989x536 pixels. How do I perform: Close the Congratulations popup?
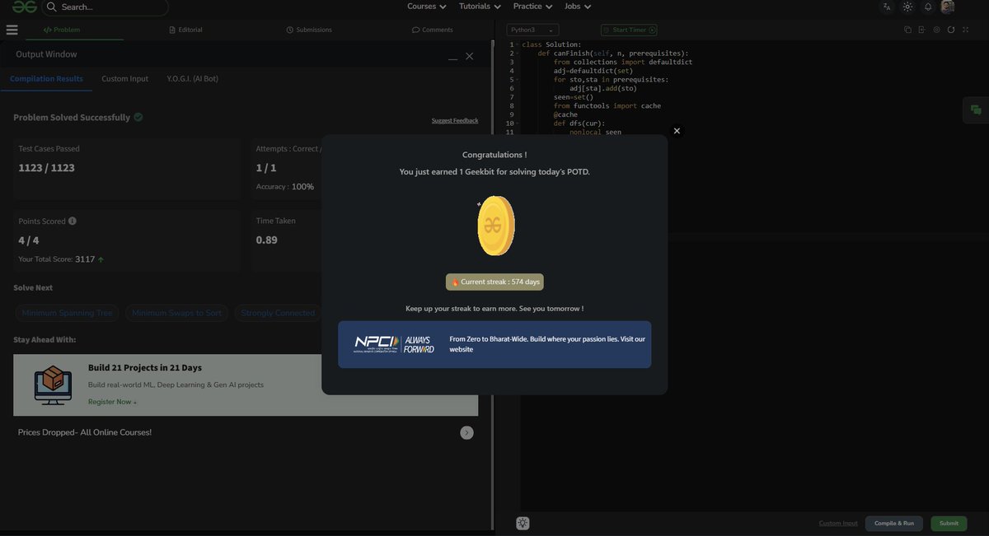coord(677,131)
